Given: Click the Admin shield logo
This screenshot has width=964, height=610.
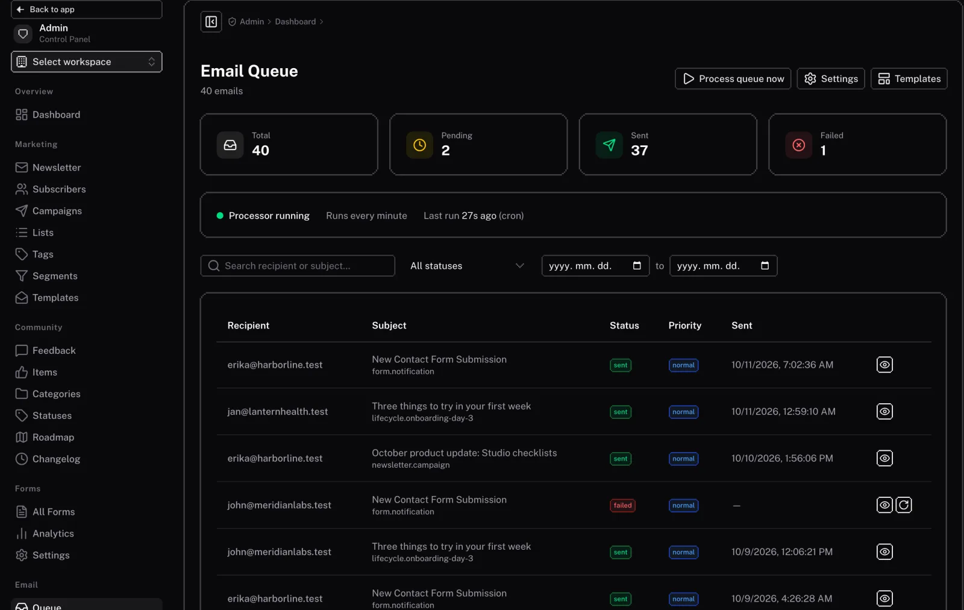Looking at the screenshot, I should point(23,34).
